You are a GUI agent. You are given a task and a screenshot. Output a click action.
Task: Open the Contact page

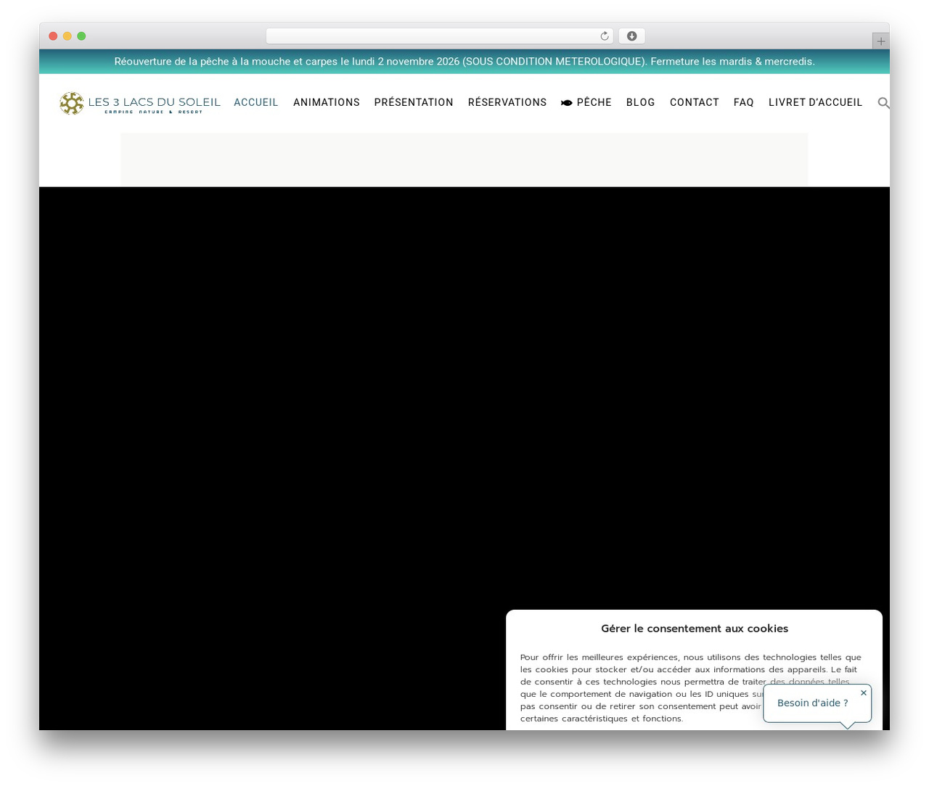coord(695,102)
